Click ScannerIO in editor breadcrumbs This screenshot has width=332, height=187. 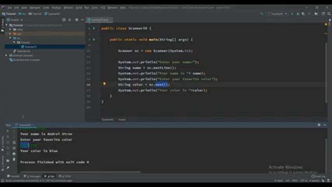[x=107, y=119]
